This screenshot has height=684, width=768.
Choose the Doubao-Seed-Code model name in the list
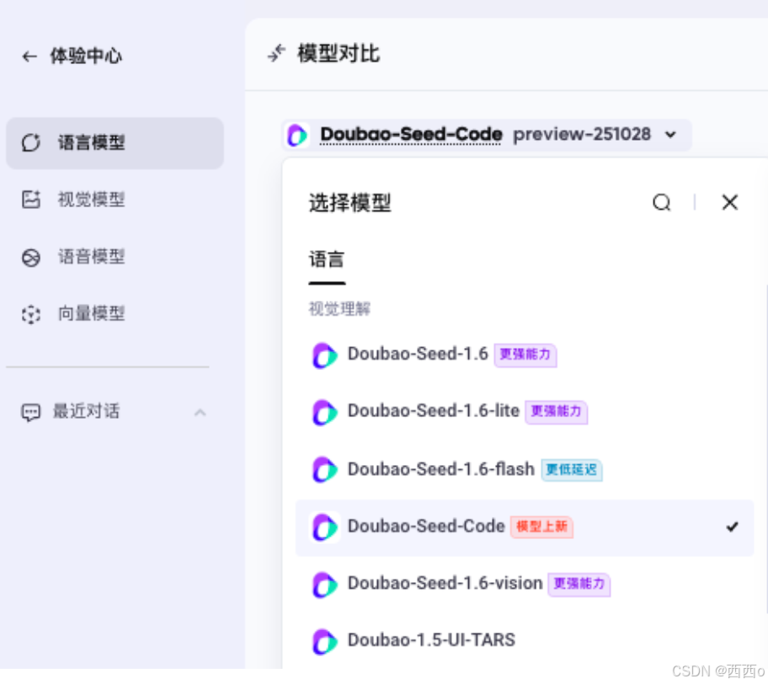click(426, 526)
